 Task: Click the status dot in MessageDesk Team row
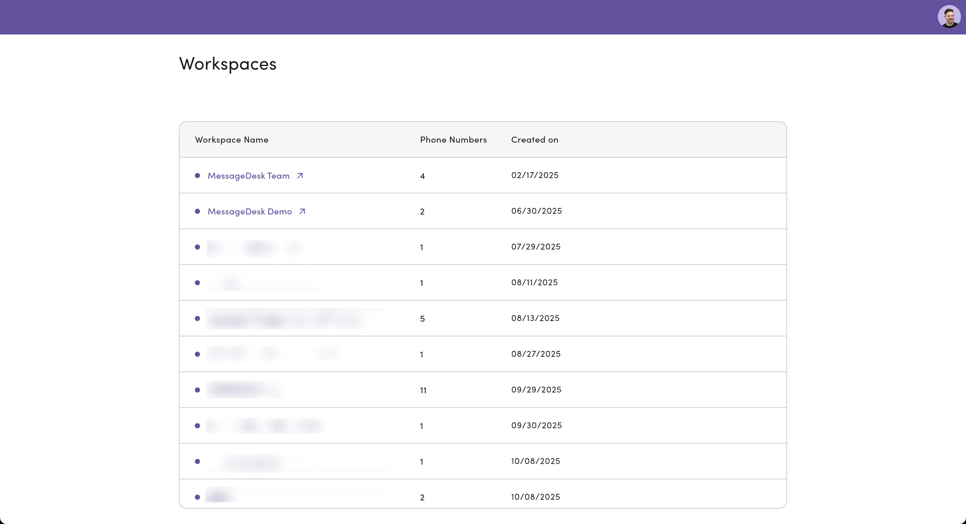pos(197,175)
